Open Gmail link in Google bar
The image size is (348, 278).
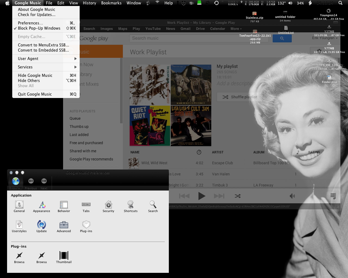(185, 29)
